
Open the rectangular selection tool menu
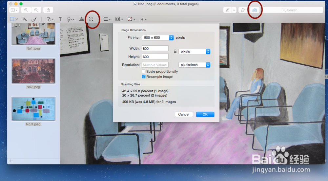click(x=14, y=19)
